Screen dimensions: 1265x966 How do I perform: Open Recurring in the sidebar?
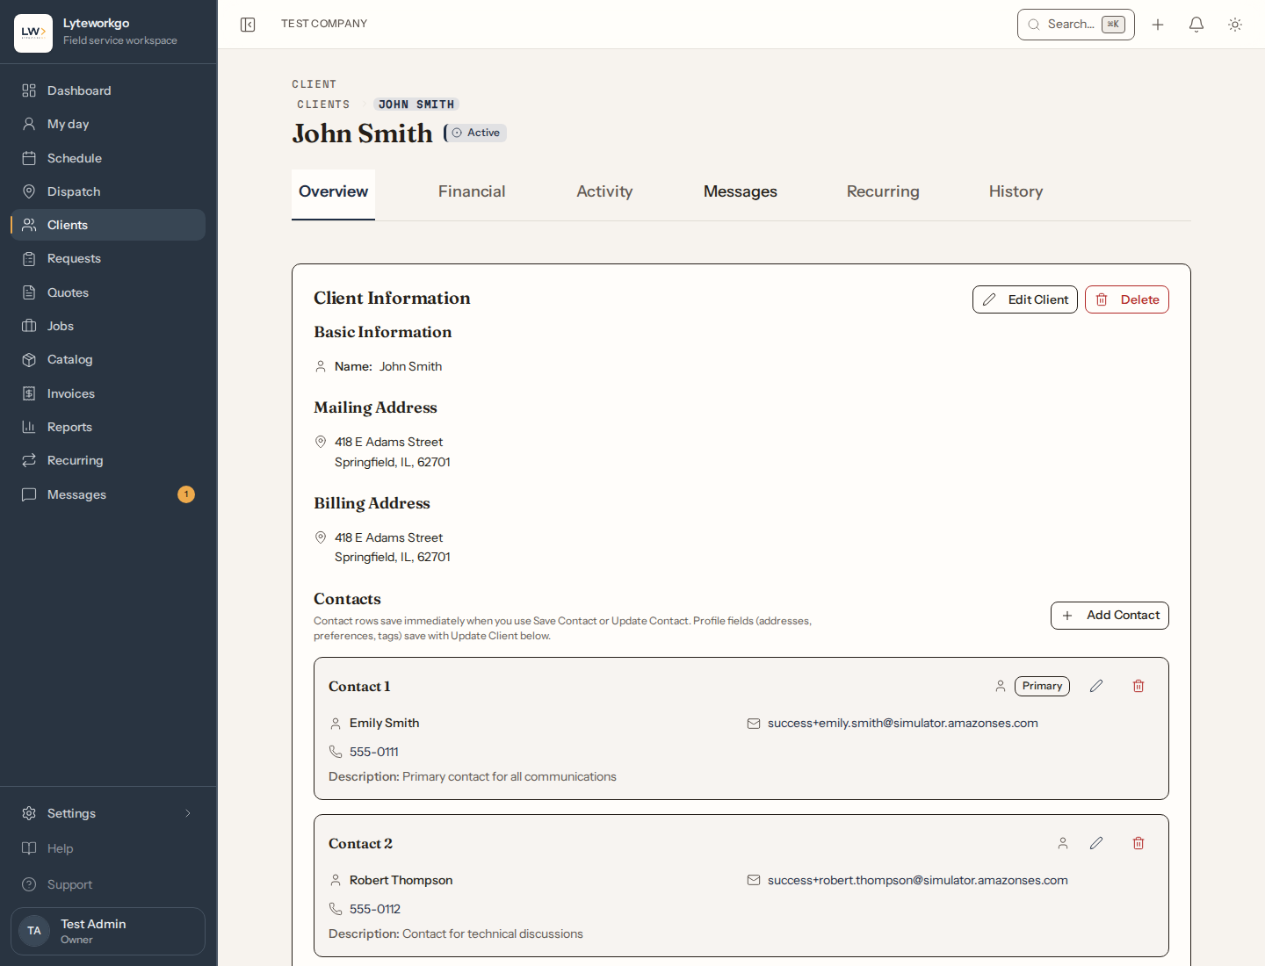pos(108,460)
